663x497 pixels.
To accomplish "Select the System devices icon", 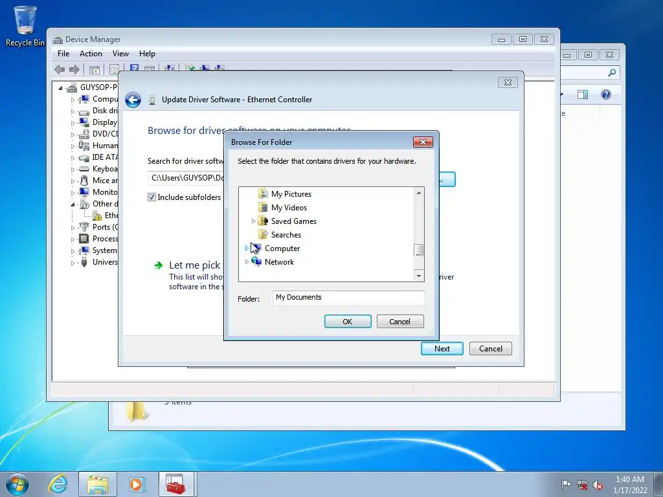I will pyautogui.click(x=84, y=250).
